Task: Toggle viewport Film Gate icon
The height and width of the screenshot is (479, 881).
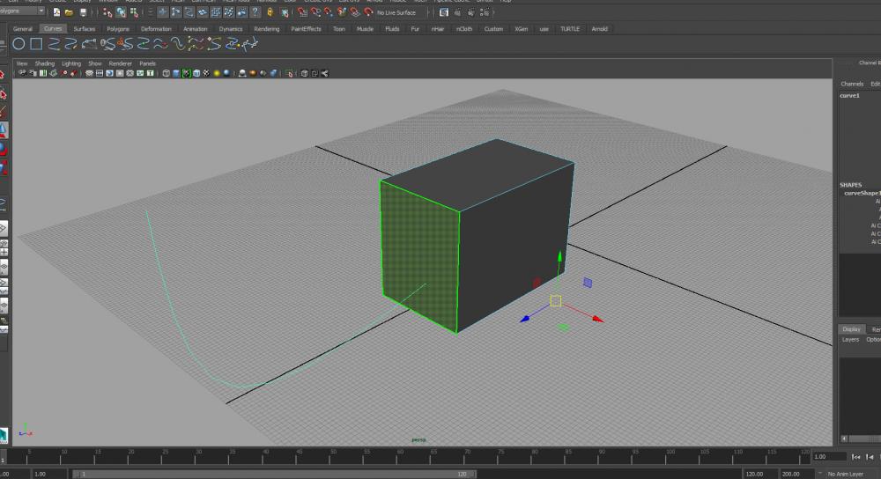Action: 100,74
